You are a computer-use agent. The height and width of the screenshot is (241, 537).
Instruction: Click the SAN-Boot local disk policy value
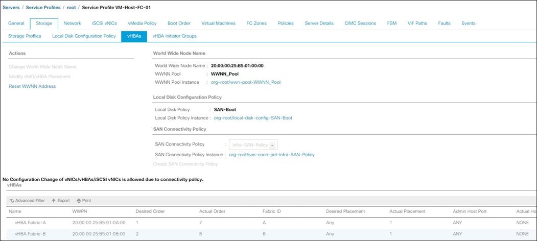click(225, 110)
